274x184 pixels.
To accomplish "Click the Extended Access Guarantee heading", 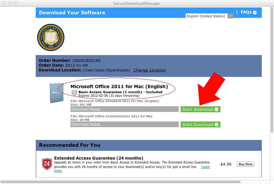I will click(99, 158).
